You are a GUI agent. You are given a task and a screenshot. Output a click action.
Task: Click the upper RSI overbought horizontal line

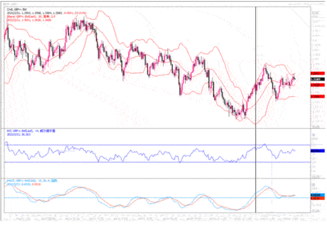[156, 145]
